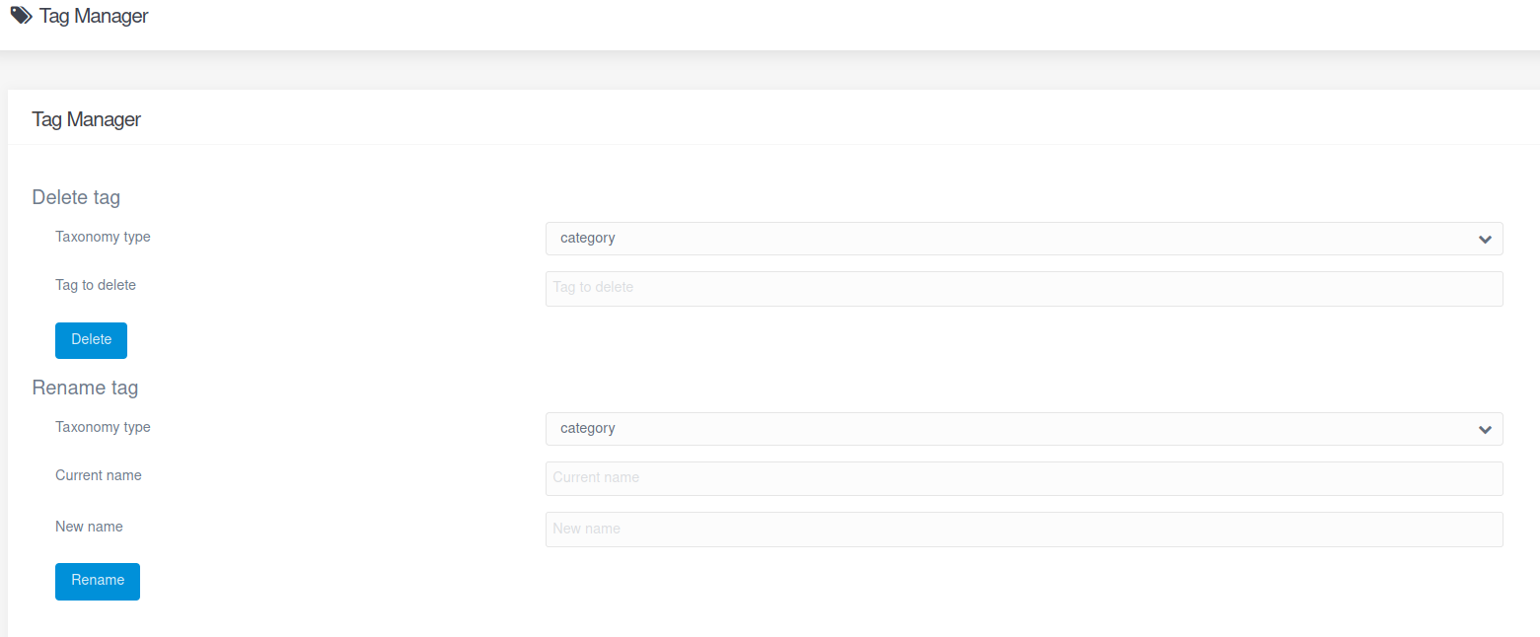Screen dimensions: 1540x637
Task: Click the Tag Manager title in the top bar
Action: tap(94, 16)
